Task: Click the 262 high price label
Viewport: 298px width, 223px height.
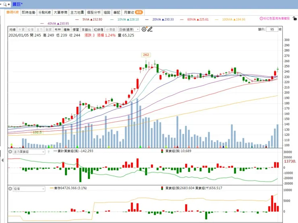Action: tap(146, 55)
